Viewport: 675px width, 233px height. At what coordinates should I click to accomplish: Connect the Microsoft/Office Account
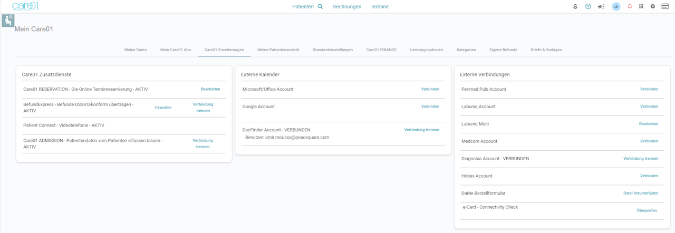[430, 89]
